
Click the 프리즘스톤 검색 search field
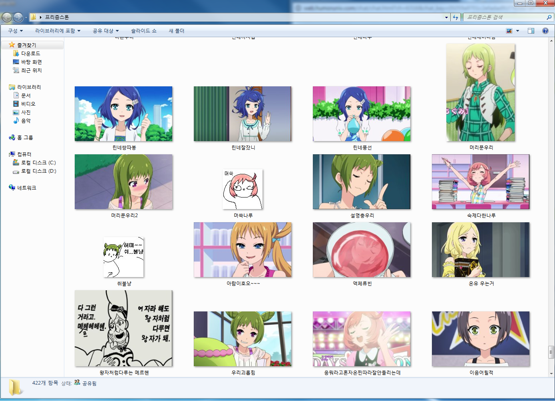coord(505,17)
